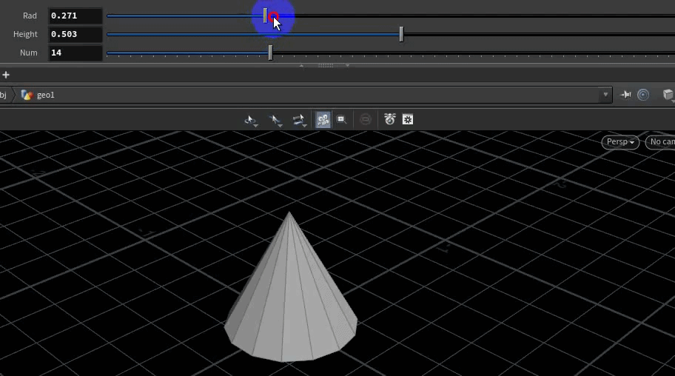Toggle the blue follow-selection target icon
The width and height of the screenshot is (675, 376).
point(643,95)
